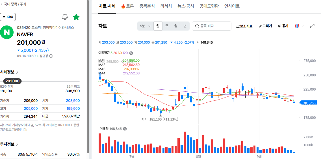The image size is (321, 159).
Task: Select the 주 weekly chart period
Action: [167, 26]
